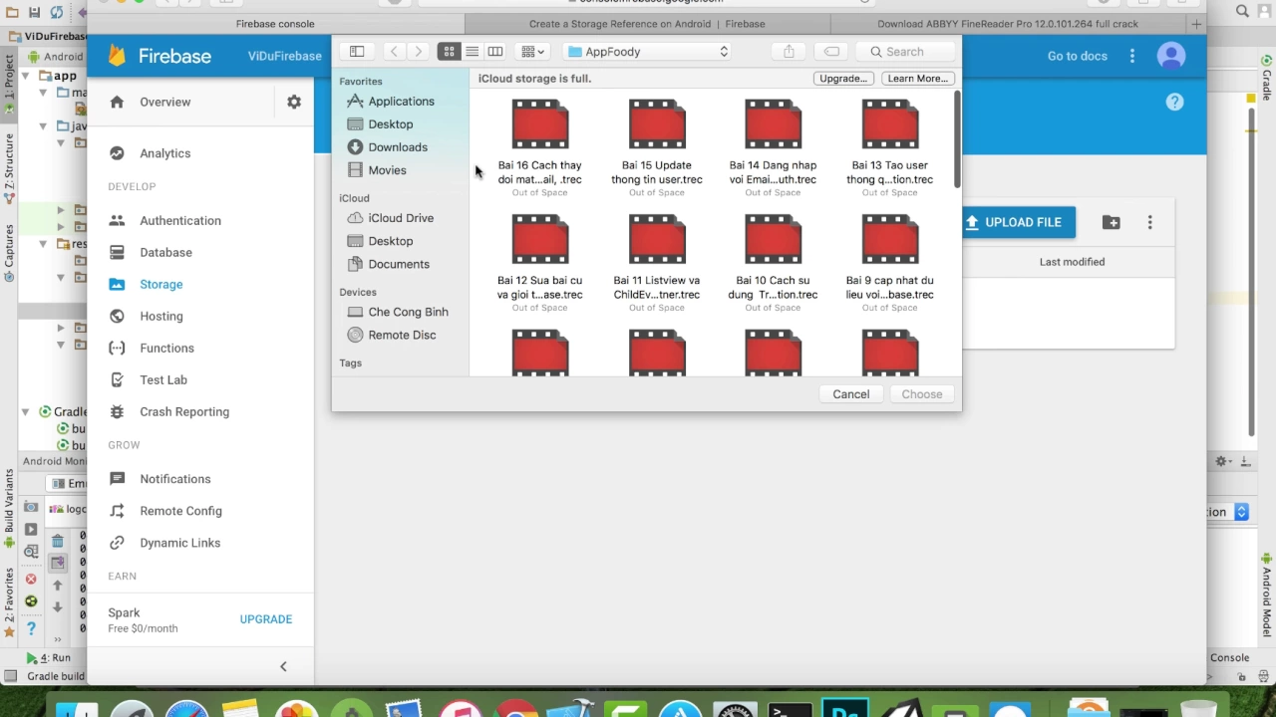The height and width of the screenshot is (717, 1276).
Task: Click the file dialog Search field
Action: click(907, 52)
